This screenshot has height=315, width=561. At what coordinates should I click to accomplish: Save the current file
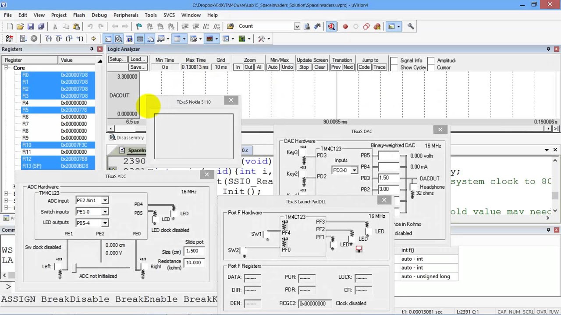click(31, 26)
